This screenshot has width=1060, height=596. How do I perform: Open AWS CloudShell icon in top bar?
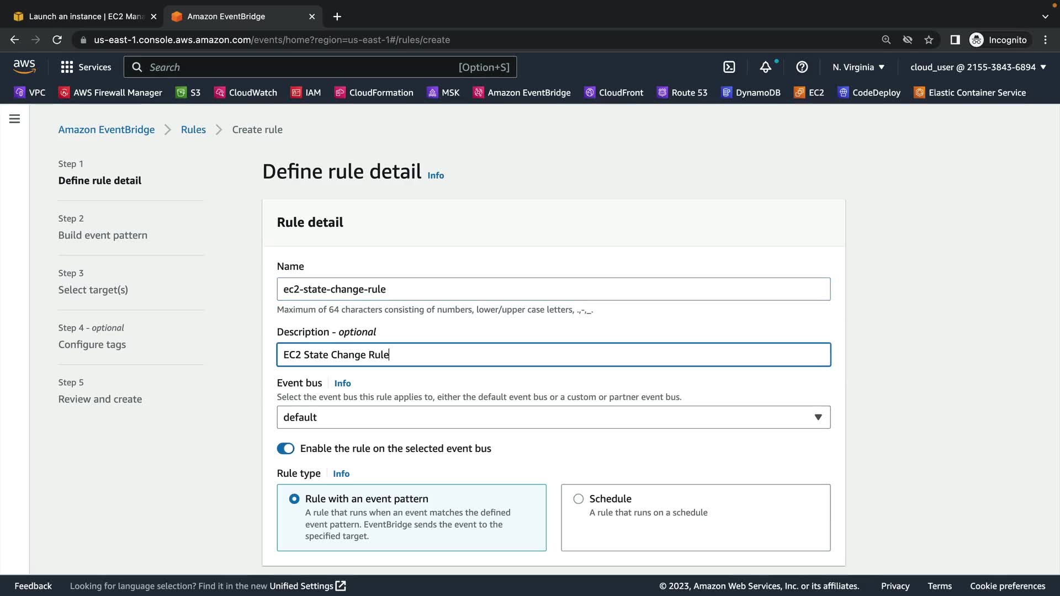click(x=729, y=67)
